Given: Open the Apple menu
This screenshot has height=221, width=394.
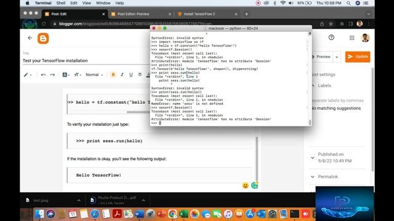Looking at the screenshot, I should 27,3.
